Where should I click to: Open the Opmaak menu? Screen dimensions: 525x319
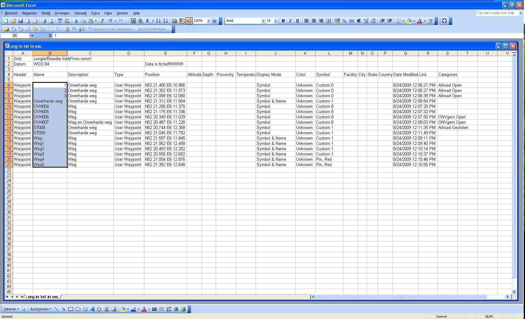(80, 13)
